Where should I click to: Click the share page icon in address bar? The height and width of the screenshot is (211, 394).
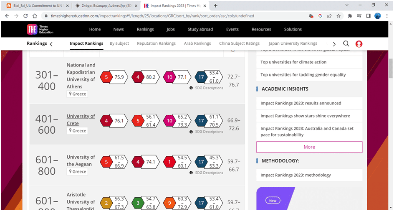coord(329,16)
